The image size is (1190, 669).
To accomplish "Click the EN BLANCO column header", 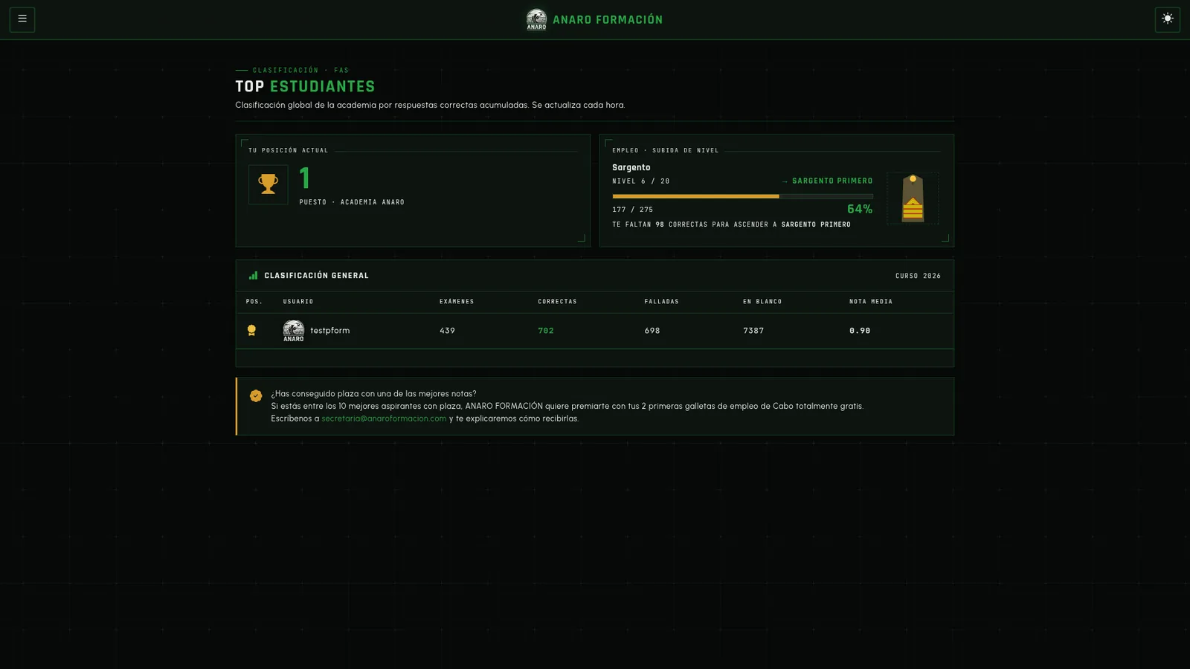I will coord(762,302).
